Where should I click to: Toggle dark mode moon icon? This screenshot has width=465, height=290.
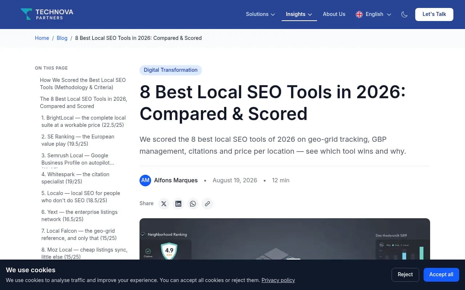click(404, 14)
